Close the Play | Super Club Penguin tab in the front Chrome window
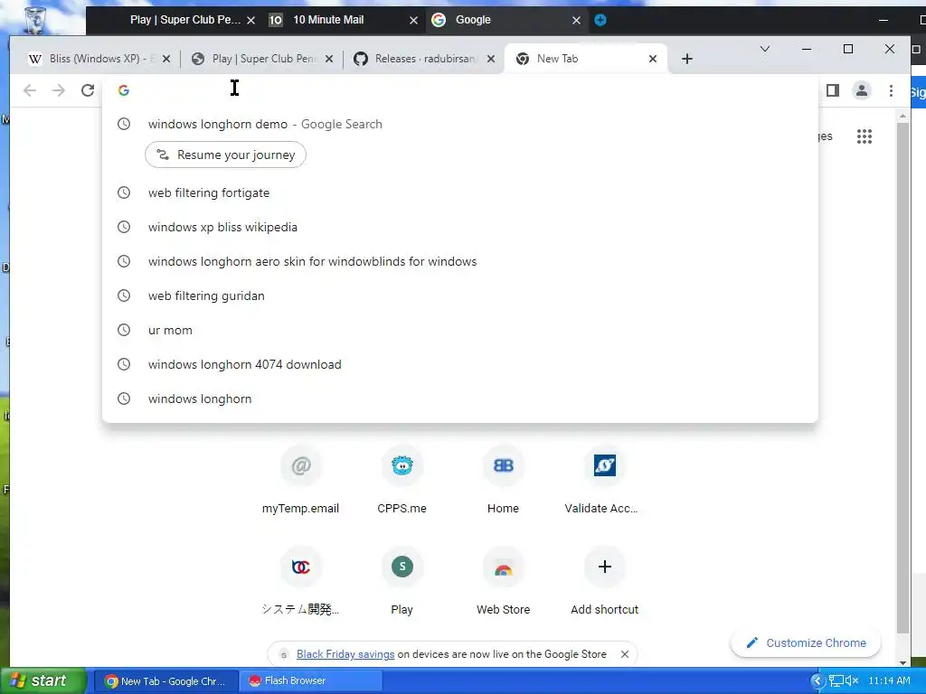This screenshot has width=926, height=694. coord(329,59)
